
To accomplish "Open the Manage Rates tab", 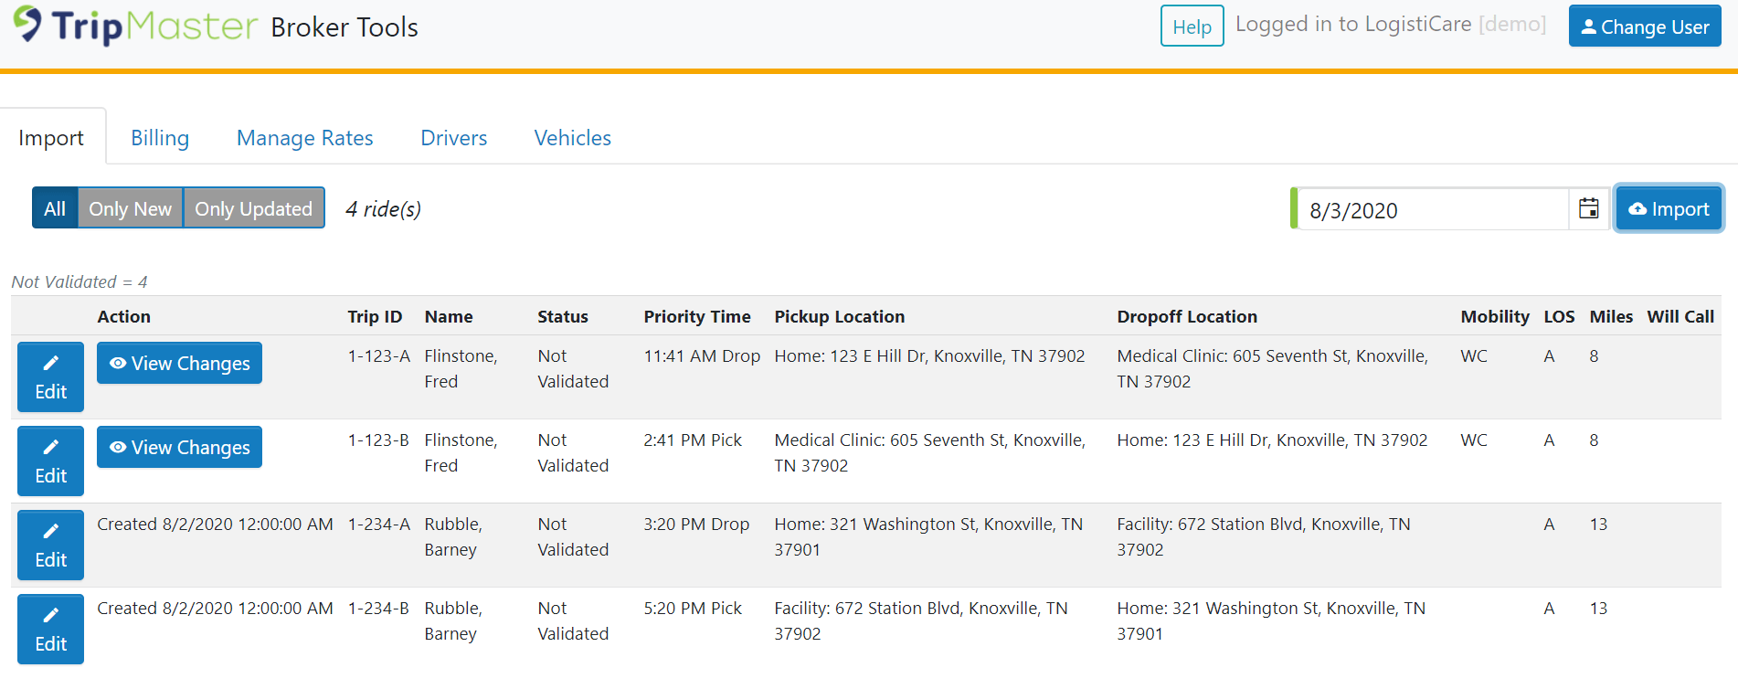I will click(x=304, y=137).
